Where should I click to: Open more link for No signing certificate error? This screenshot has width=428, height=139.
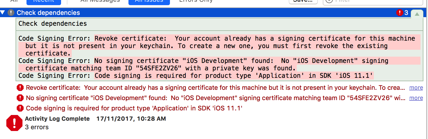coord(416,98)
